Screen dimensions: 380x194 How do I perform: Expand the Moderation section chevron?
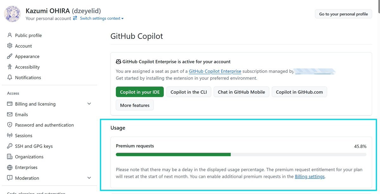click(89, 178)
